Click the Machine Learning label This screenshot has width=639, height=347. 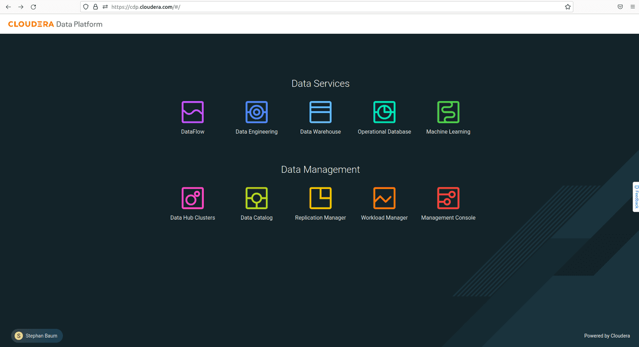point(448,132)
